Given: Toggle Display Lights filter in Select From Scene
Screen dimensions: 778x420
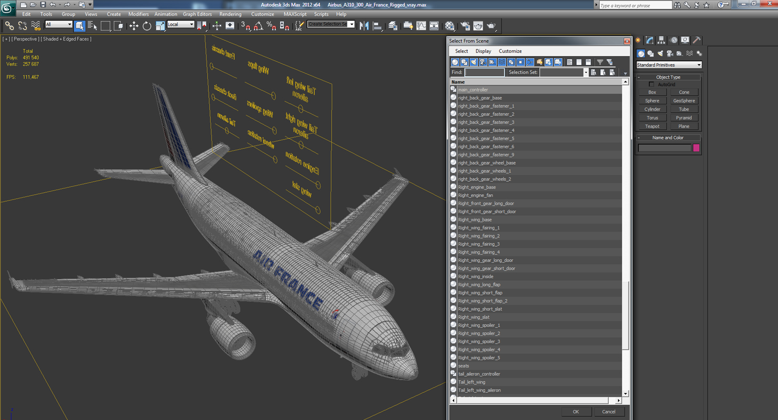Looking at the screenshot, I should coord(474,62).
